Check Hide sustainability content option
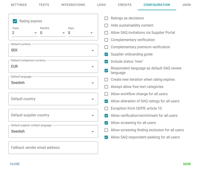This screenshot has height=170, width=201. pos(106,25)
